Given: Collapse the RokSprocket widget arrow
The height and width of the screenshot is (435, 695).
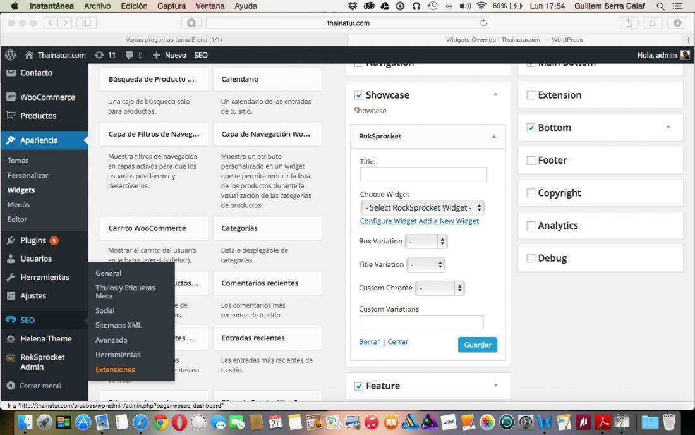Looking at the screenshot, I should [494, 137].
